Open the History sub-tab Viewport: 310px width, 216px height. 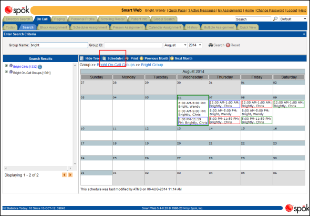192,27
